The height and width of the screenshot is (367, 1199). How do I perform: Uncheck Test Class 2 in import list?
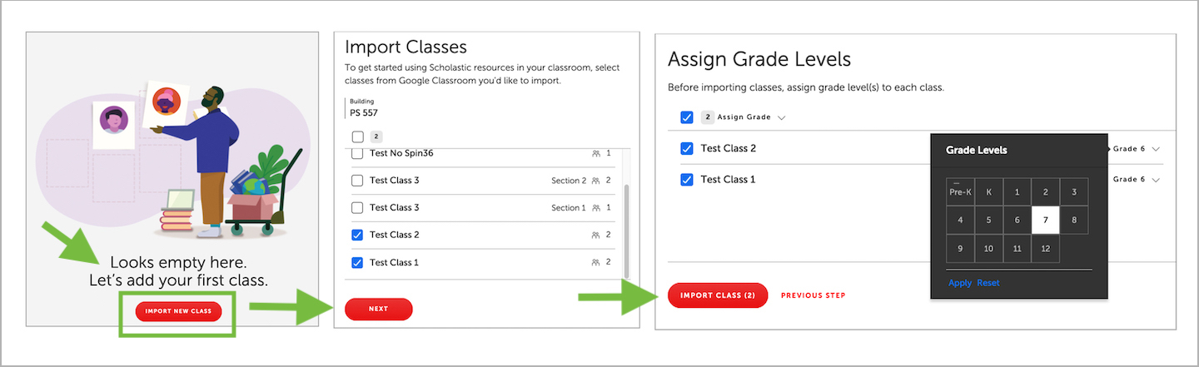357,236
